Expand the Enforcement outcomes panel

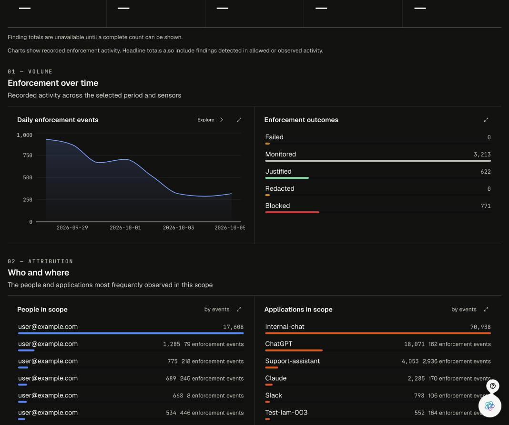coord(486,120)
